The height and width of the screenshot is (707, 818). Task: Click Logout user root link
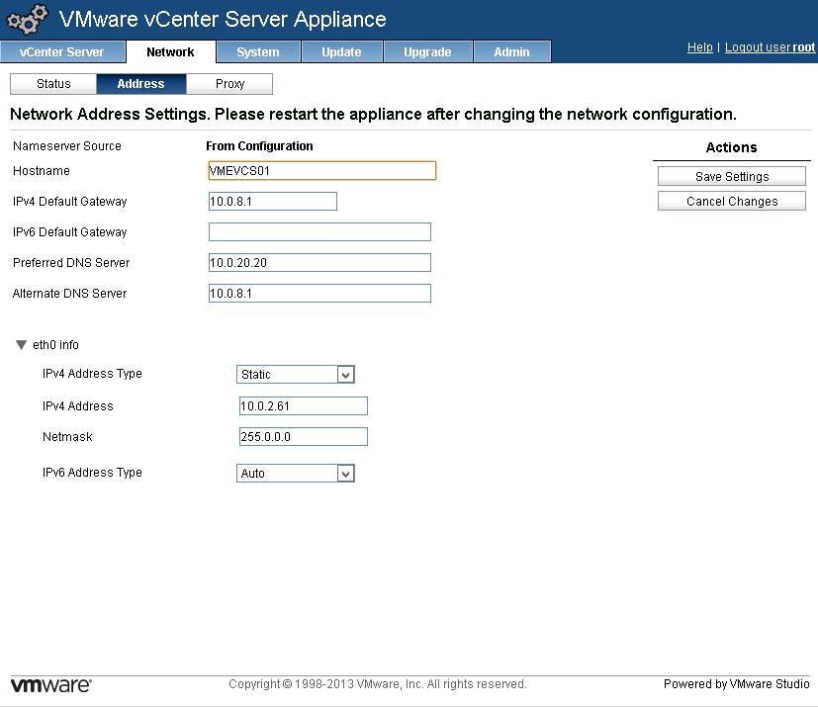[x=770, y=47]
